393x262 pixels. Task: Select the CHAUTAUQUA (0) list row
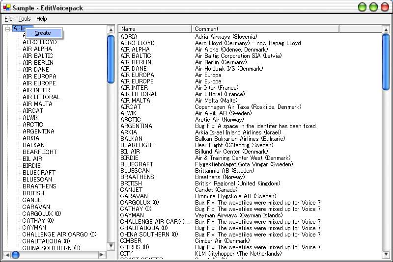pos(250,228)
